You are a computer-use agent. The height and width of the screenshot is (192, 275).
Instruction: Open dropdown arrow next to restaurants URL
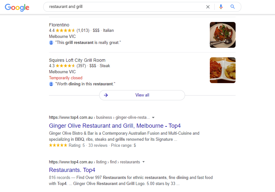143,162
